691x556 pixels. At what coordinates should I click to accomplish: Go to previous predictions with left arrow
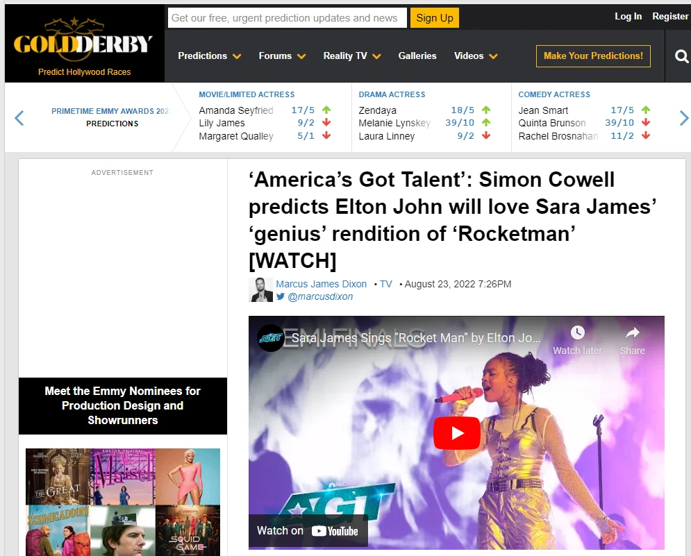coord(19,118)
